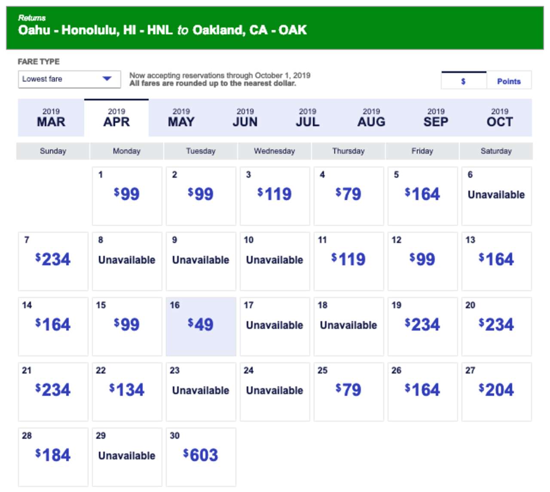Choose April 22 fare of $134
Image resolution: width=550 pixels, height=492 pixels.
pos(127,392)
